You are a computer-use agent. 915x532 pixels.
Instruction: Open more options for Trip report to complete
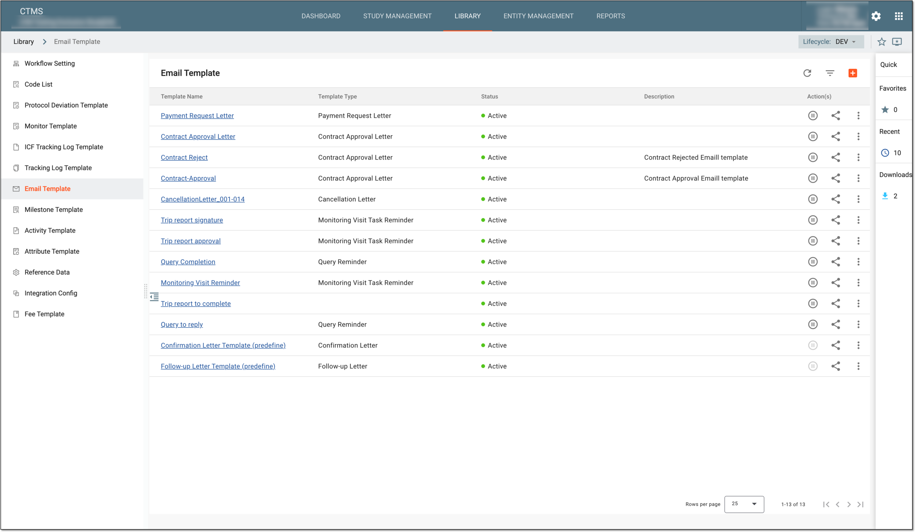[x=858, y=303]
